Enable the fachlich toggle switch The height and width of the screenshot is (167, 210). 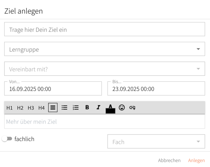7,139
